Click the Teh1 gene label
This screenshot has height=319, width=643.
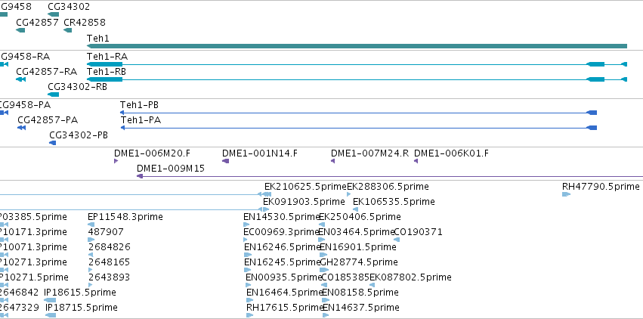tap(98, 39)
